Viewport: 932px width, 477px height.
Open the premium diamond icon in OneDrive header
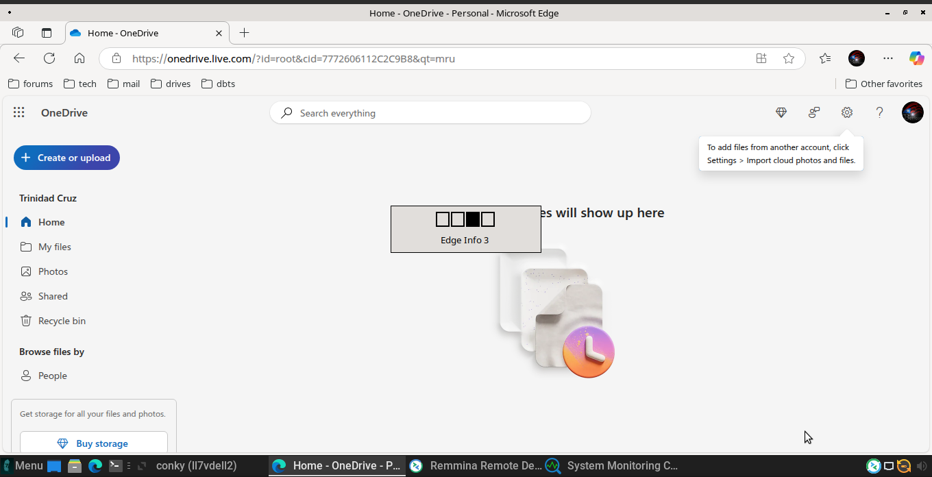pos(781,113)
